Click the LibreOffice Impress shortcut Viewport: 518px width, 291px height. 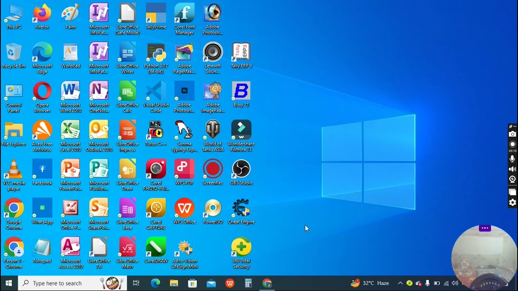point(127,137)
